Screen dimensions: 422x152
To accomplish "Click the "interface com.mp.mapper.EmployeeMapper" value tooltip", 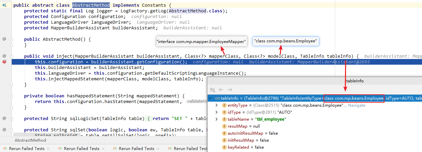I will tap(202, 42).
